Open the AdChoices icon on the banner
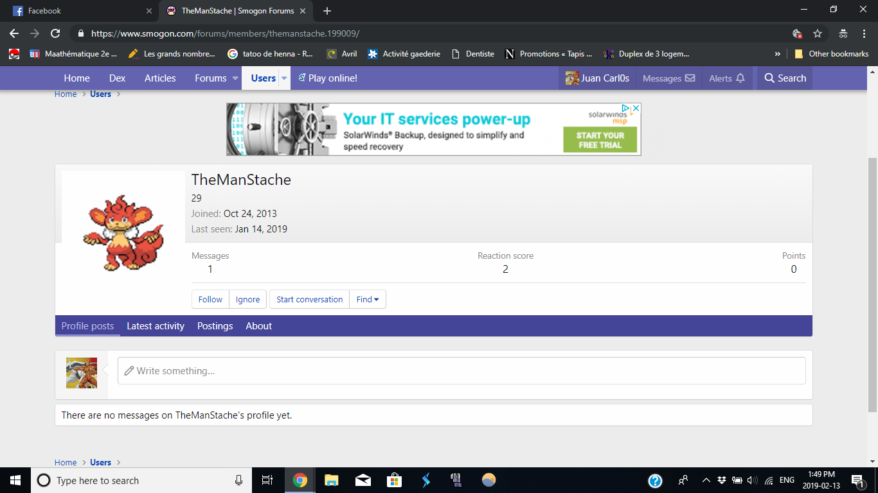 tap(625, 108)
